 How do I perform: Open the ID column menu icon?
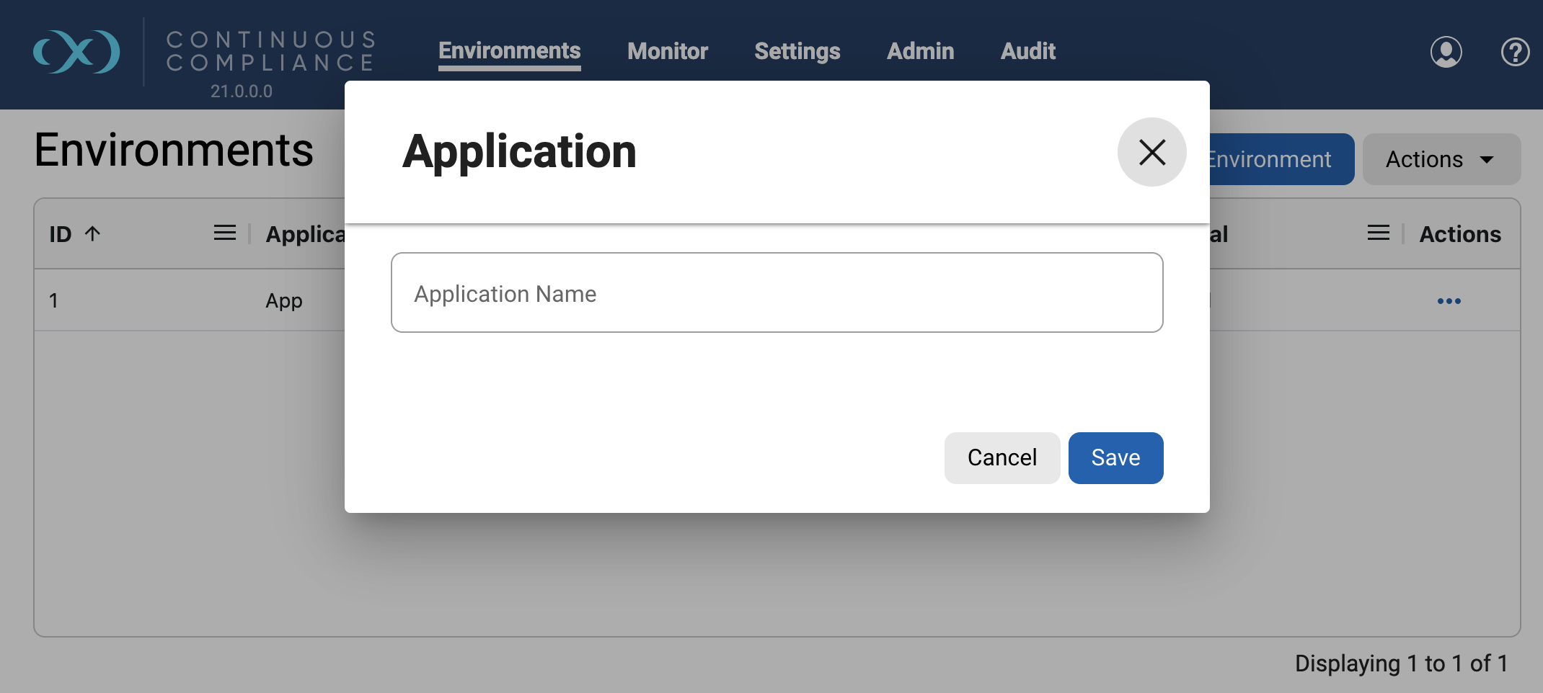coord(225,233)
